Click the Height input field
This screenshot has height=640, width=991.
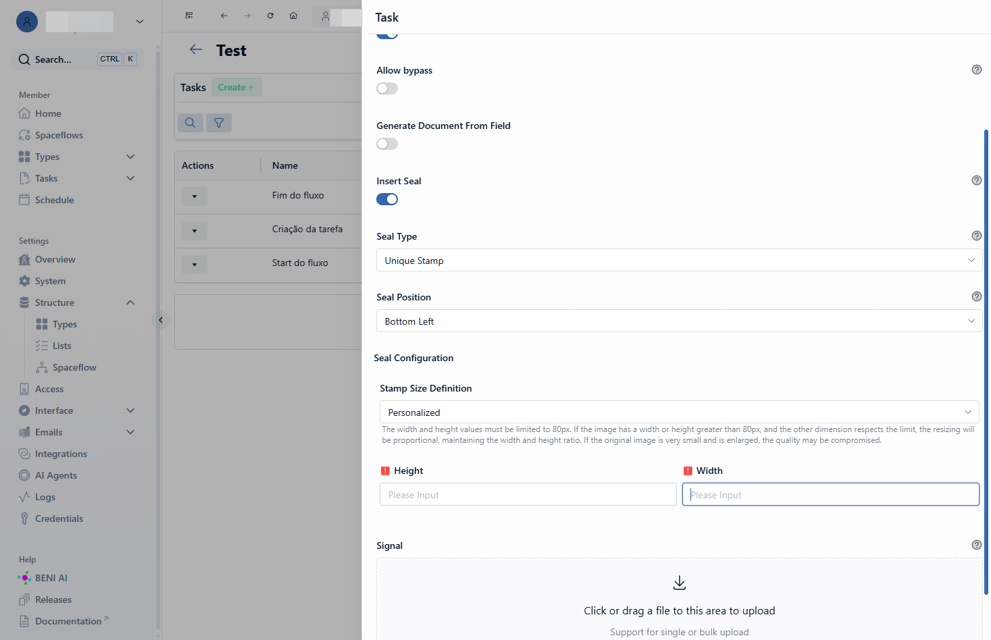[528, 495]
